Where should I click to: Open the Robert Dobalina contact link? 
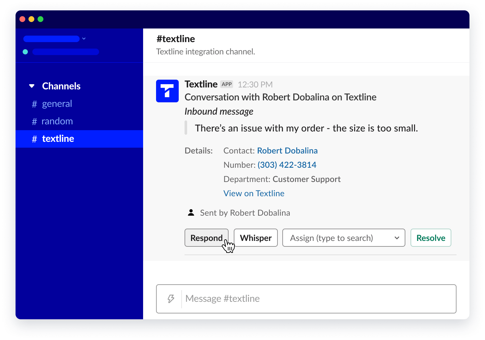coord(287,151)
